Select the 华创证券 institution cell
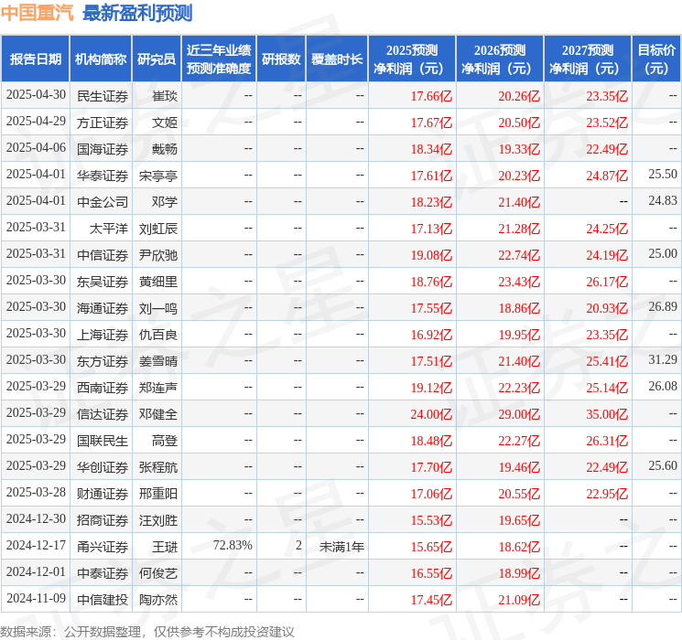Screen dimensions: 682x640 (x=103, y=467)
